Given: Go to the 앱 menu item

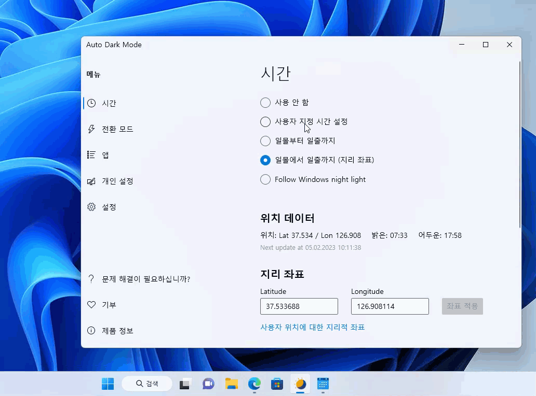Looking at the screenshot, I should 105,155.
